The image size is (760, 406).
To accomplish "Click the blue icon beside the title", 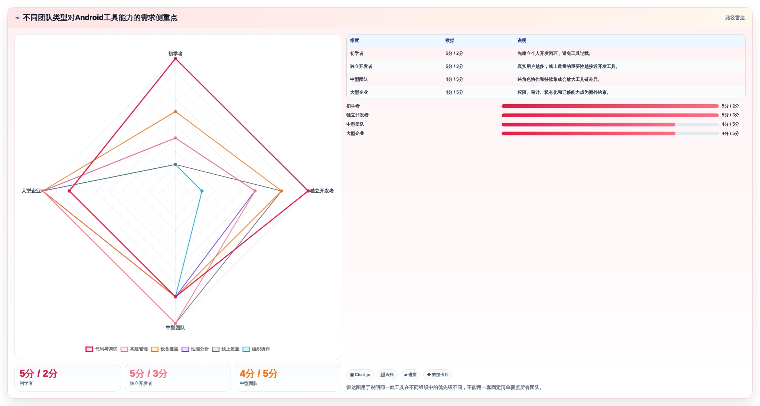I will pyautogui.click(x=17, y=18).
